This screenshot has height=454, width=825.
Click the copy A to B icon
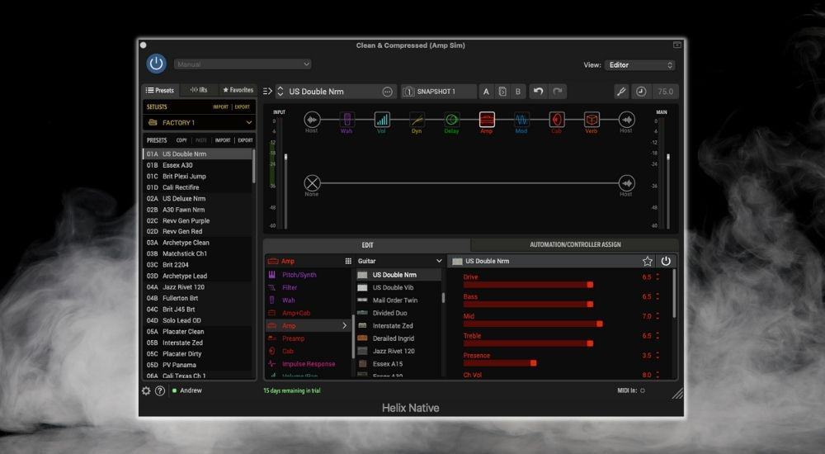pyautogui.click(x=502, y=92)
